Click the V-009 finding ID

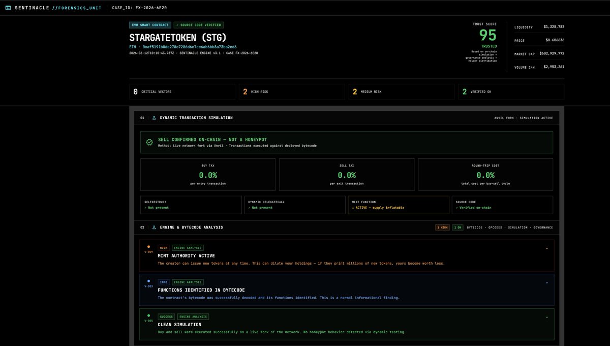(148, 252)
